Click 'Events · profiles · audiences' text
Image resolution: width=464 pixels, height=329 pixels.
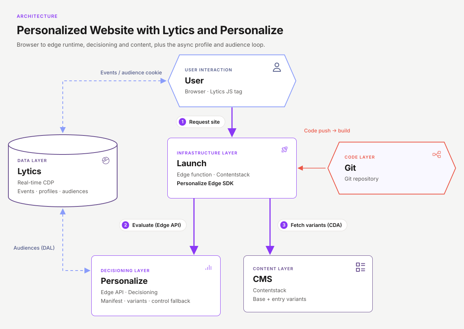tap(53, 191)
